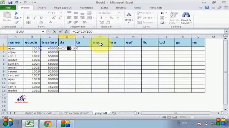Open the Styles gallery button
The image size is (229, 128).
point(128,17)
